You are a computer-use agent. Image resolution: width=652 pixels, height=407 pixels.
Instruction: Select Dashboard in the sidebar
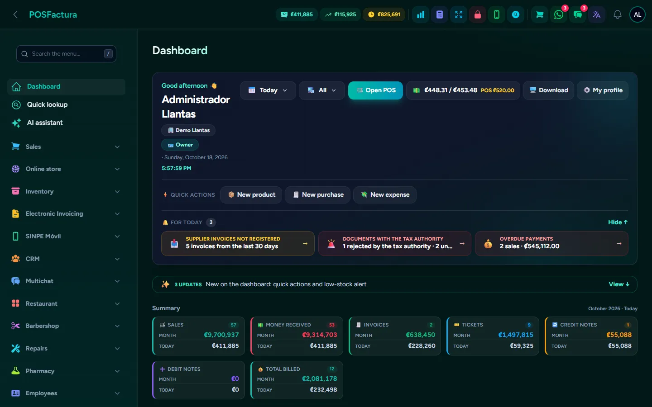point(66,86)
